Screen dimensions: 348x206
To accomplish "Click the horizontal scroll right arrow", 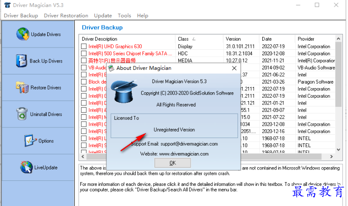I will click(x=331, y=157).
